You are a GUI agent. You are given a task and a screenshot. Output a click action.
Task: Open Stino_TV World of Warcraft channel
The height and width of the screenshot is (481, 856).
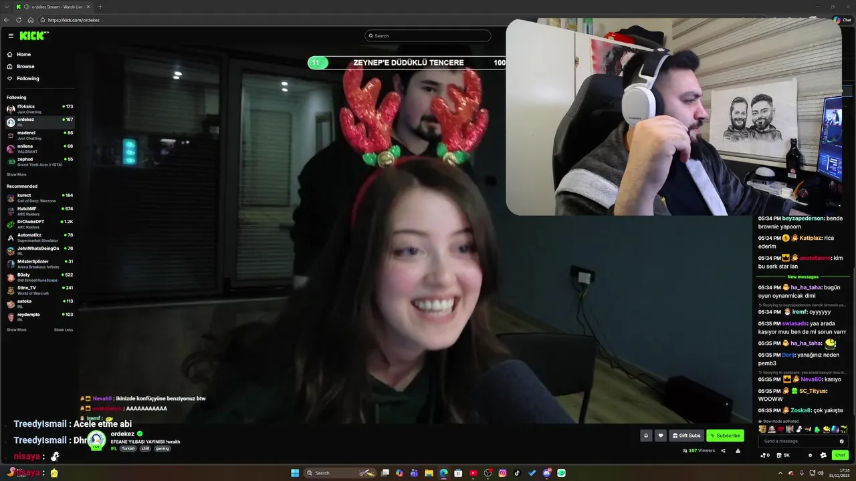(x=40, y=290)
